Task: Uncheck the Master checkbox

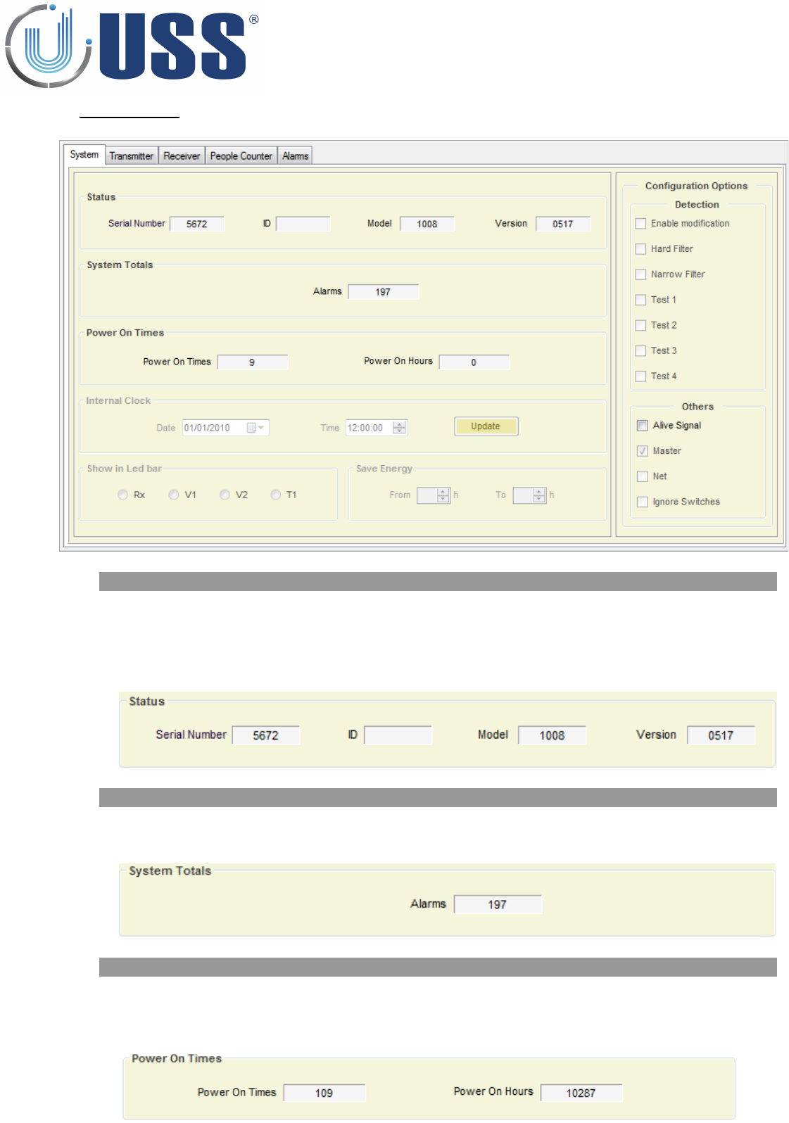Action: [642, 451]
